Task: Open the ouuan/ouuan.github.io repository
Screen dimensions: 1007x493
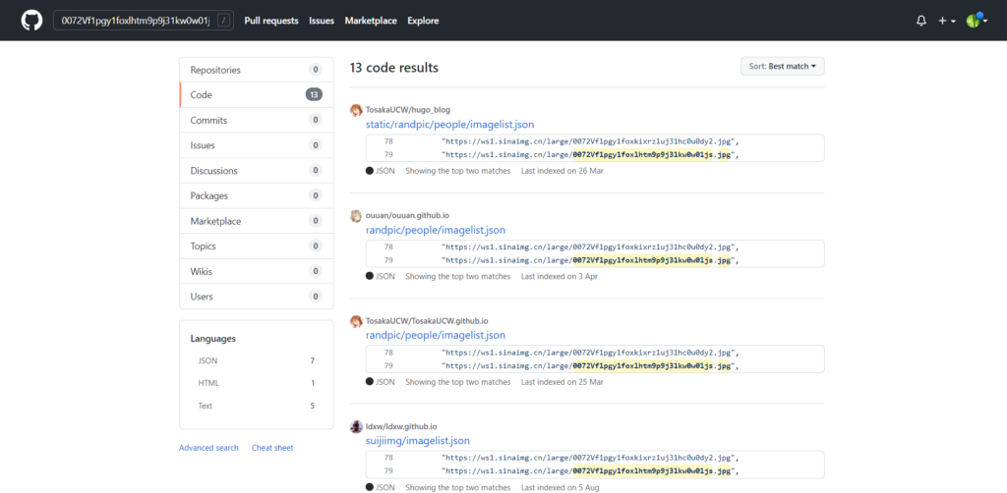Action: (407, 216)
